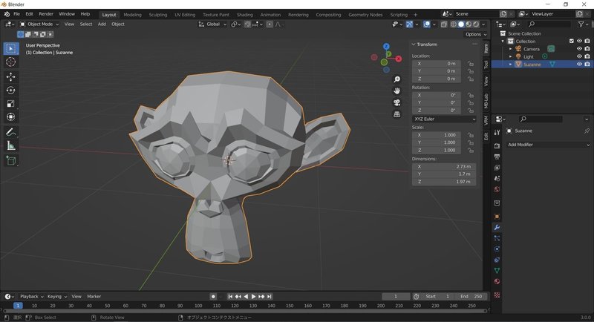Select the Measure tool

tap(11, 145)
